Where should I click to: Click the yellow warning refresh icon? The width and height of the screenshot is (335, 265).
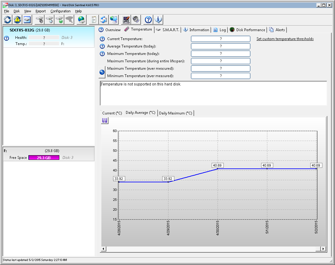(17, 20)
